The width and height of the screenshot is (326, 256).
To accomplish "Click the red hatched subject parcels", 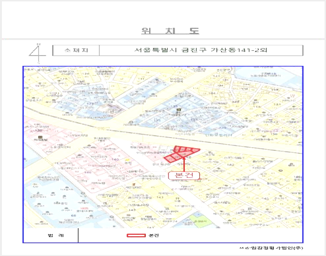I will tap(181, 154).
